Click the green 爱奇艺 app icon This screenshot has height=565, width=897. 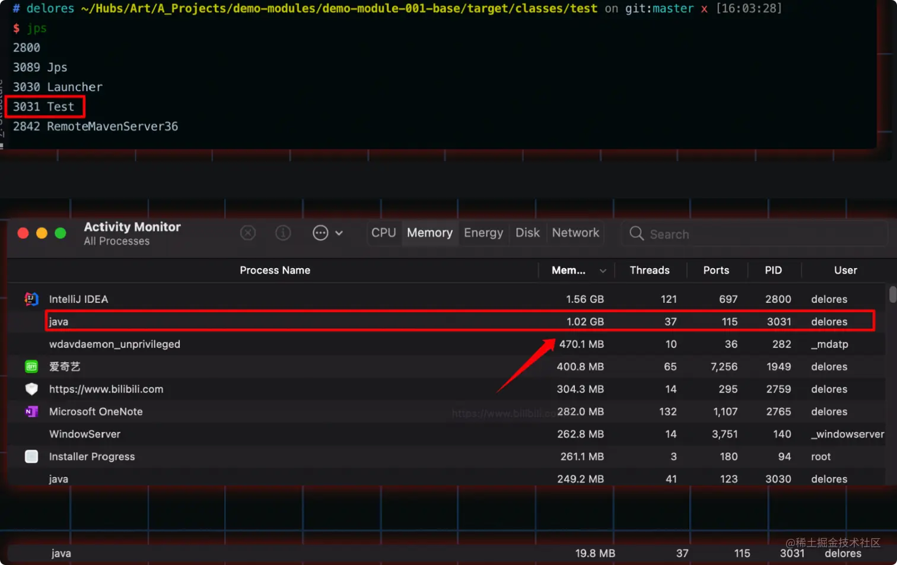31,367
